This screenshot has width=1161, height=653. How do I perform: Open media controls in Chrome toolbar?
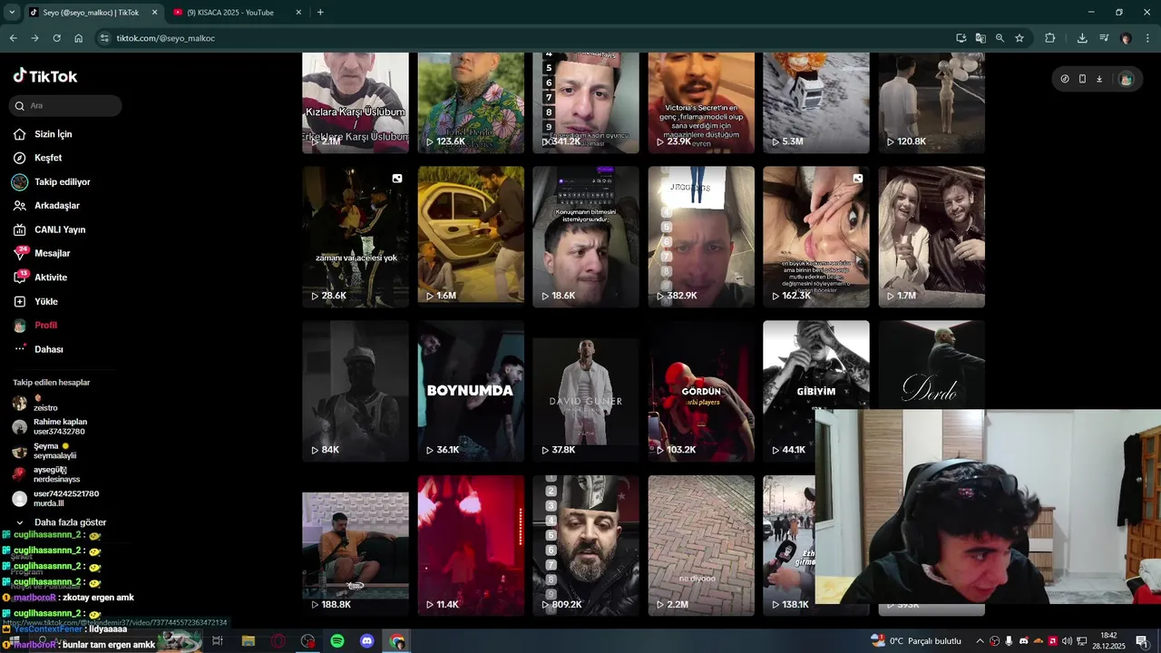(1104, 38)
